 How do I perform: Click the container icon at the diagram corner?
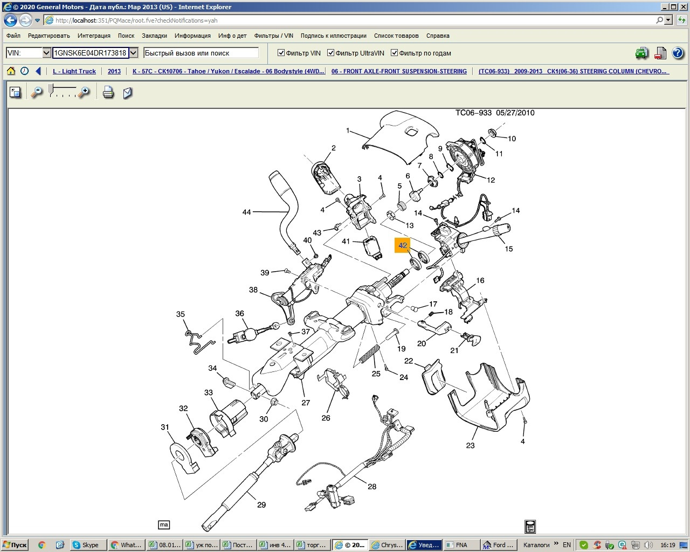[x=530, y=526]
